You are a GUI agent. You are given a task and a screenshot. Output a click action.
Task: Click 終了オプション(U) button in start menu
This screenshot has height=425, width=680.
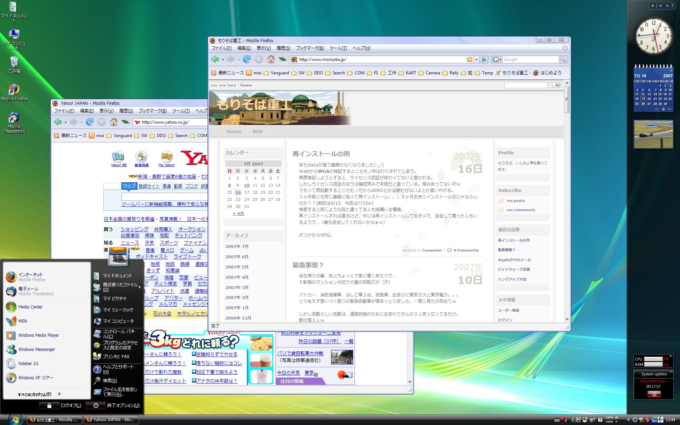[x=113, y=406]
